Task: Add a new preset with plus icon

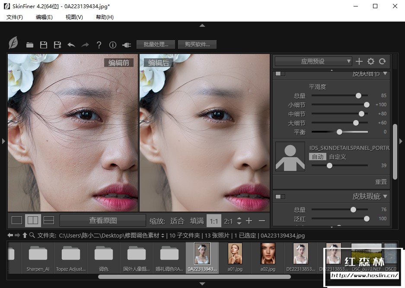Action: [359, 61]
